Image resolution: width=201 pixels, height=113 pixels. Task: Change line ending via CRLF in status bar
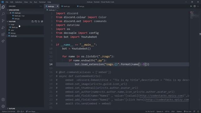click(x=173, y=111)
